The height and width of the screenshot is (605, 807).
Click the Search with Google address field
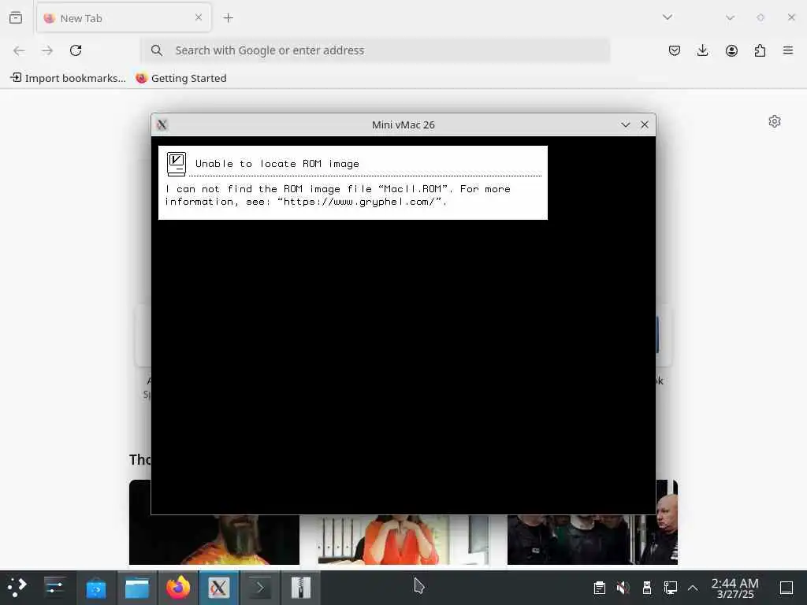[x=376, y=50]
